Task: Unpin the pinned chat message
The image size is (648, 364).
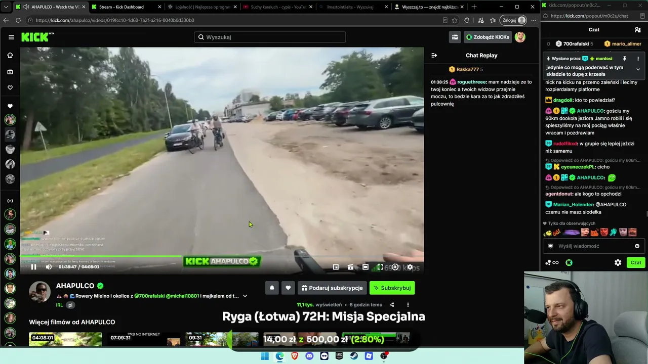Action: [x=625, y=59]
